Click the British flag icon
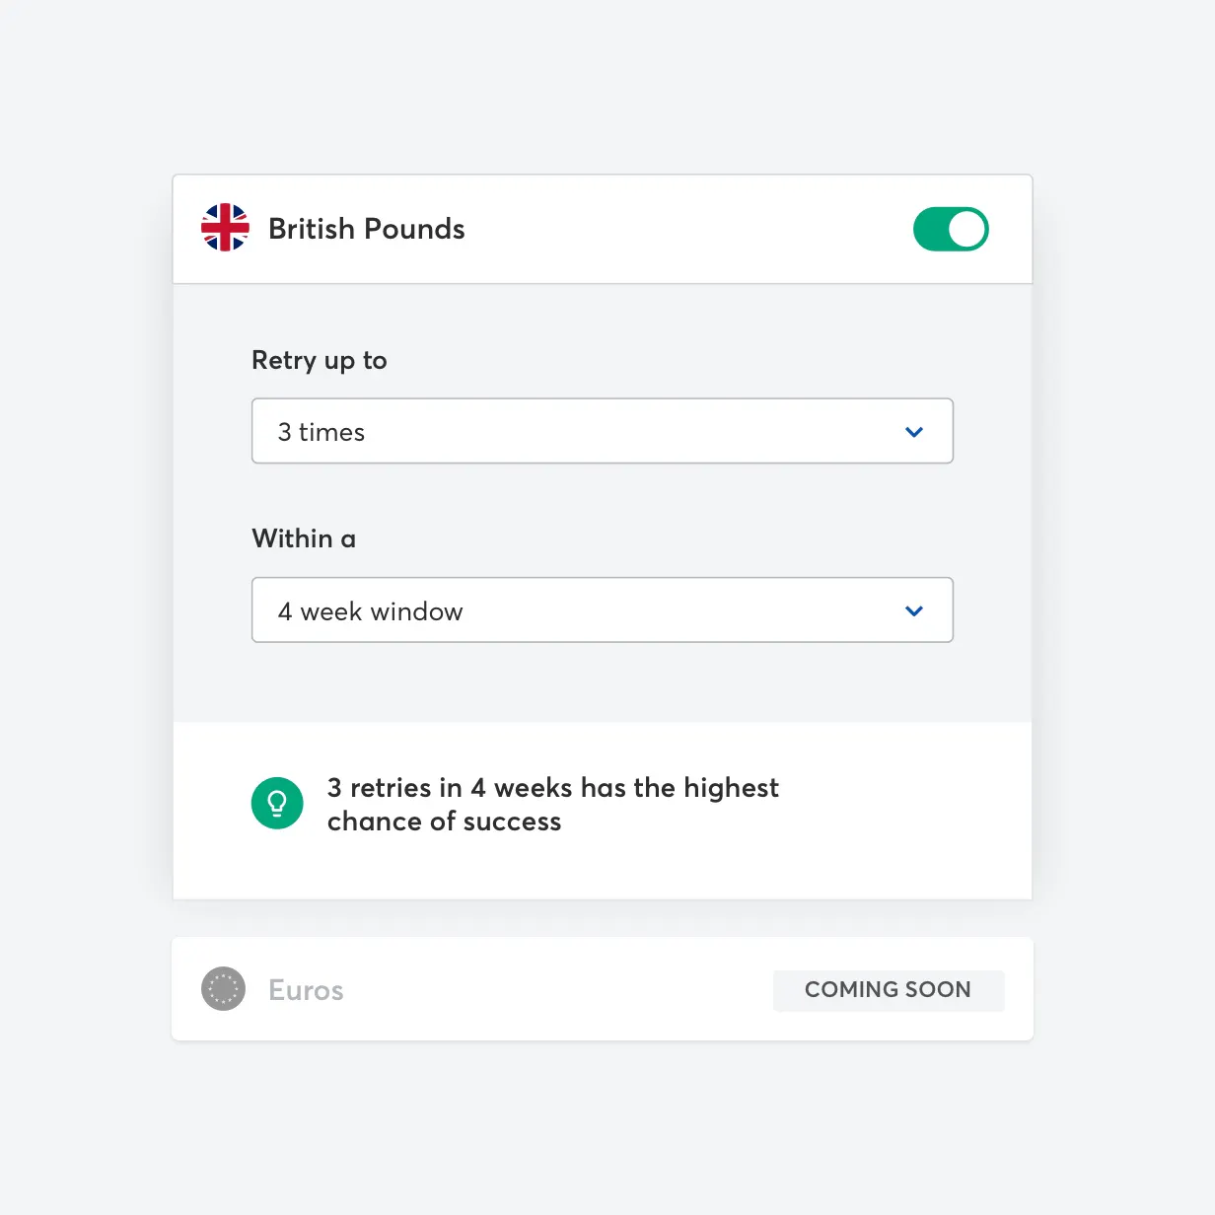1215x1215 pixels. [225, 228]
